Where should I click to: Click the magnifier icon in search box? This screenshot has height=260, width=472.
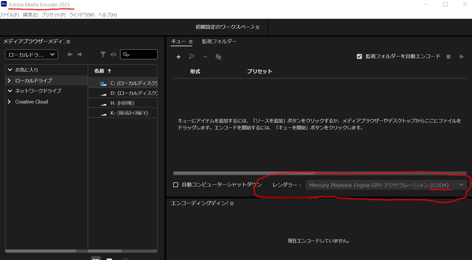point(126,54)
